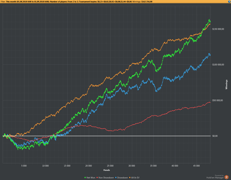Image resolution: width=231 pixels, height=180 pixels.
Task: Toggle the Showdown legend entry
Action: 121,177
